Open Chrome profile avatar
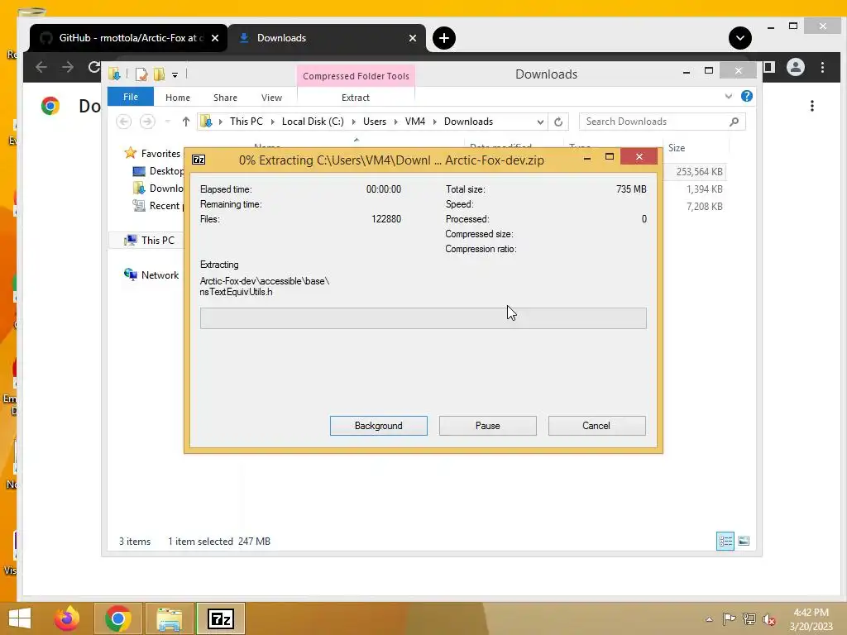Viewport: 847px width, 635px height. tap(796, 68)
